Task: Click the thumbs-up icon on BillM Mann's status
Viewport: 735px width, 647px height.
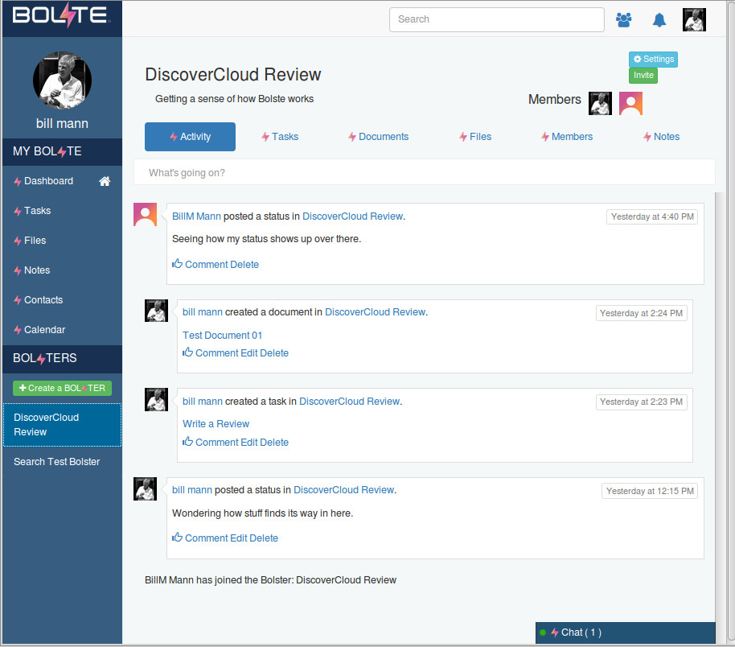Action: (x=178, y=264)
